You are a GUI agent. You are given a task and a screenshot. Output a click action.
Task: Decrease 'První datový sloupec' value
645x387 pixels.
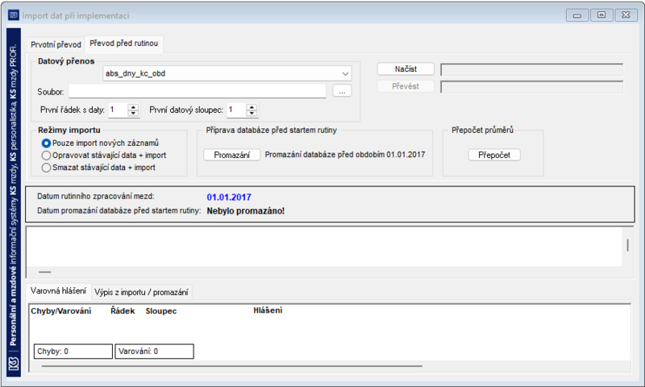(x=252, y=113)
